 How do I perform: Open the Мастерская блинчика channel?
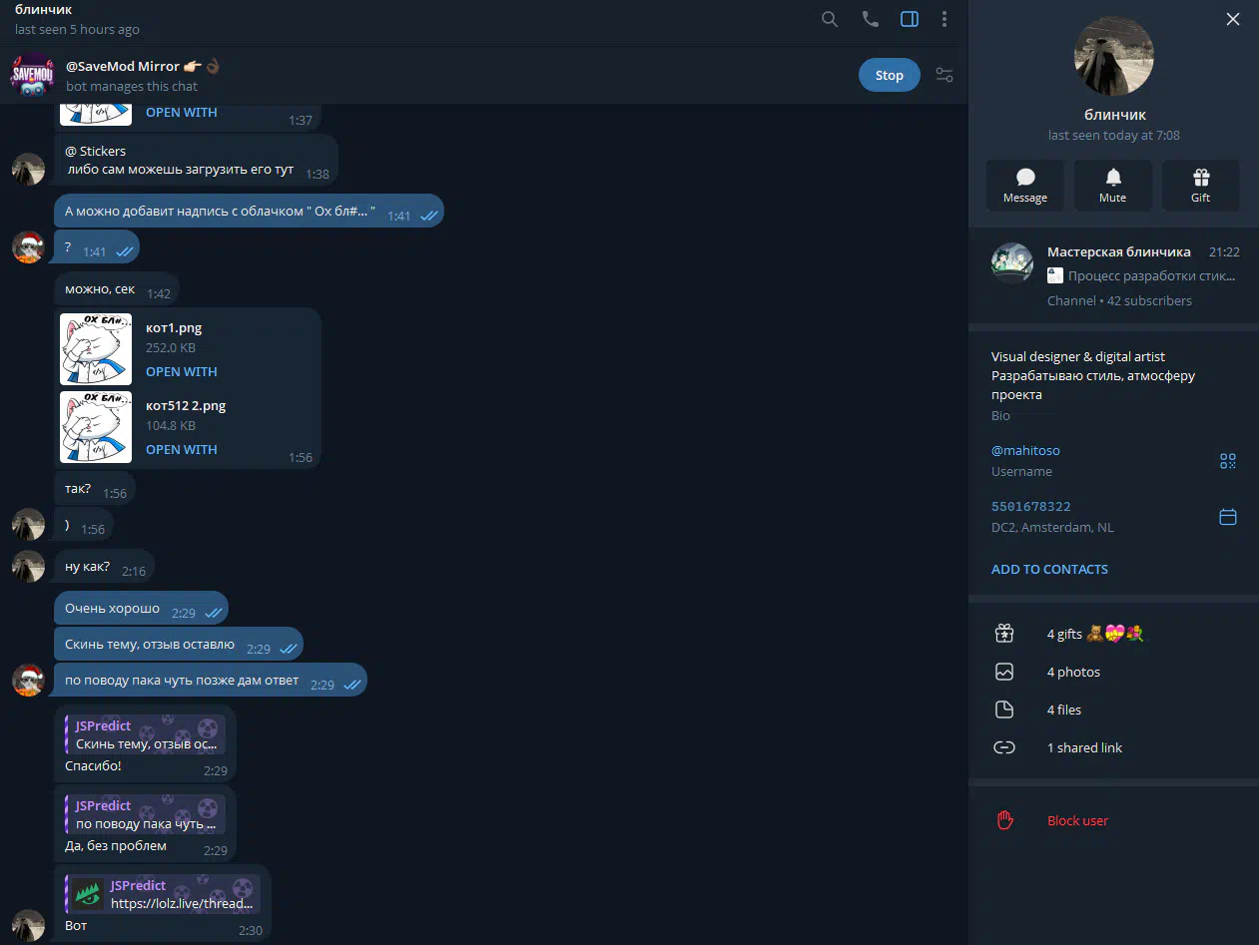tap(1113, 275)
